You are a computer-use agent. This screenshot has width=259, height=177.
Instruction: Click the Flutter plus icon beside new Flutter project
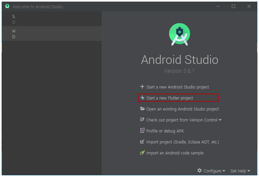coord(142,98)
